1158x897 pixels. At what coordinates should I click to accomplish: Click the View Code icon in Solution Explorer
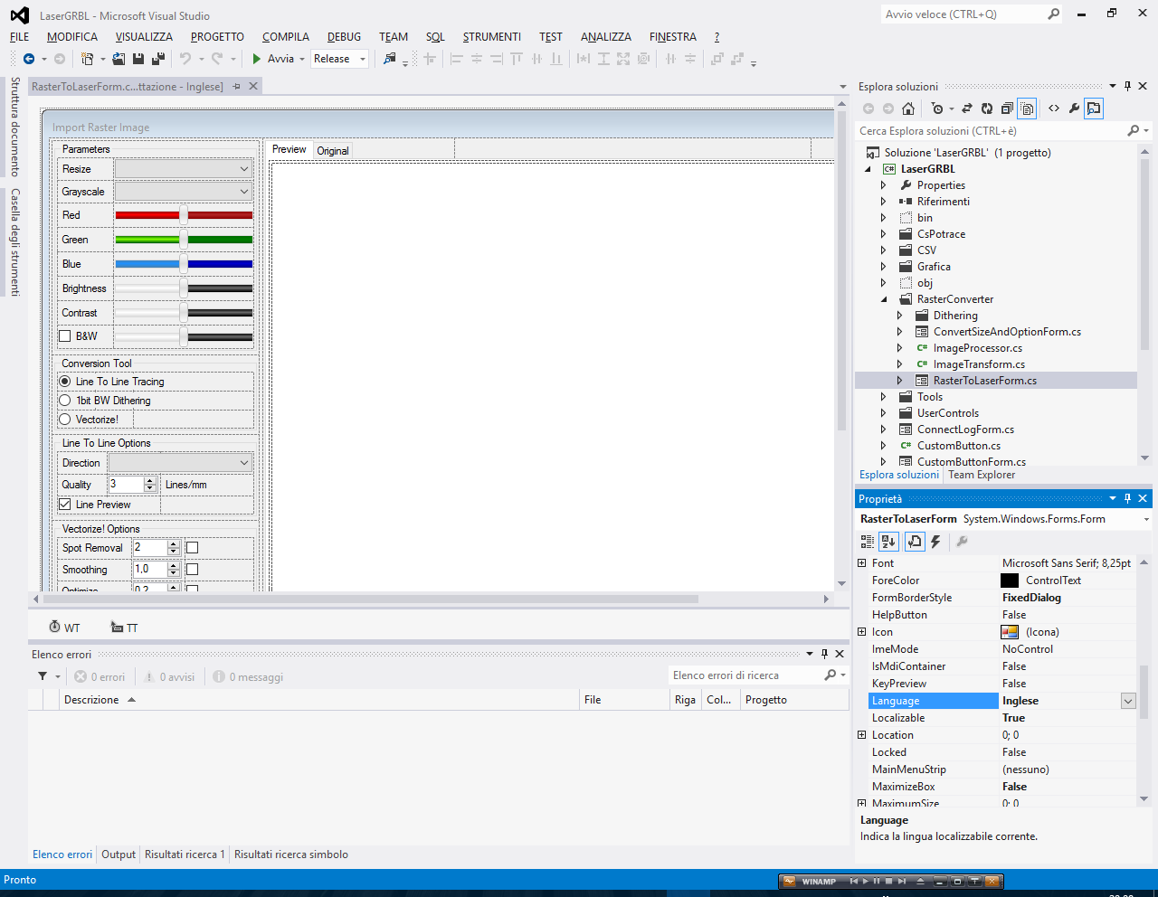[1054, 109]
